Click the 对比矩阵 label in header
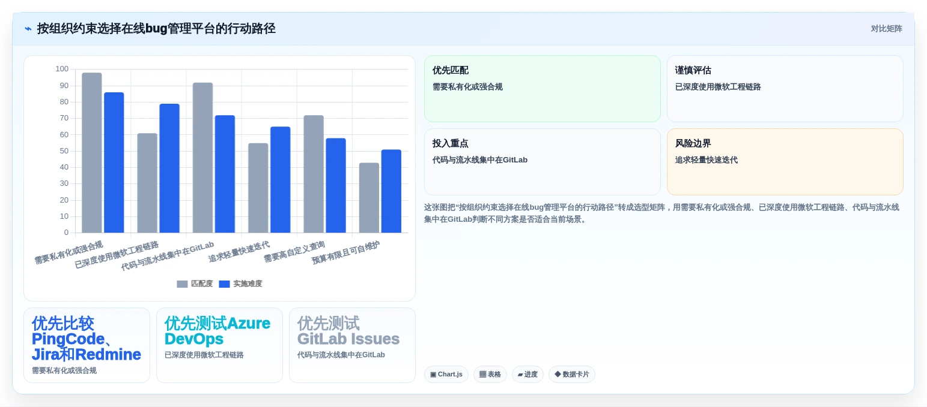This screenshot has height=407, width=927. pyautogui.click(x=886, y=29)
